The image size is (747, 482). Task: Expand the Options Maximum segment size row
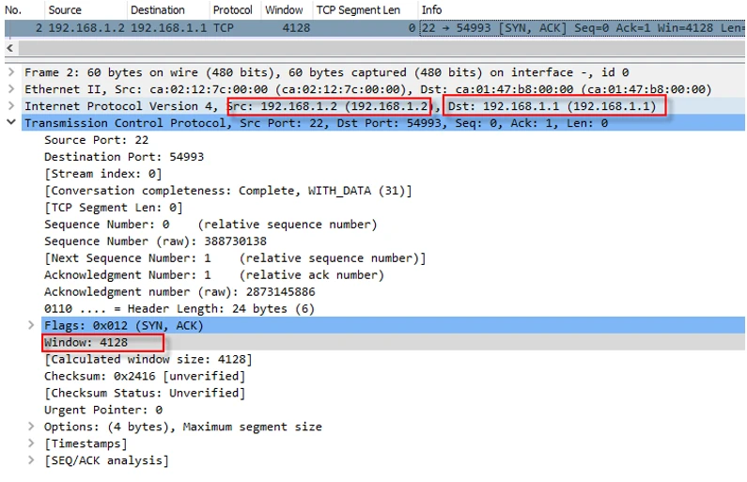(x=32, y=427)
